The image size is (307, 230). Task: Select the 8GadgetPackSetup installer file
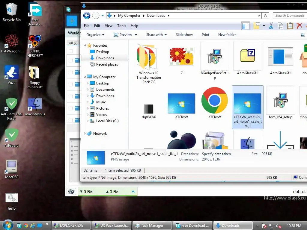[x=215, y=61]
